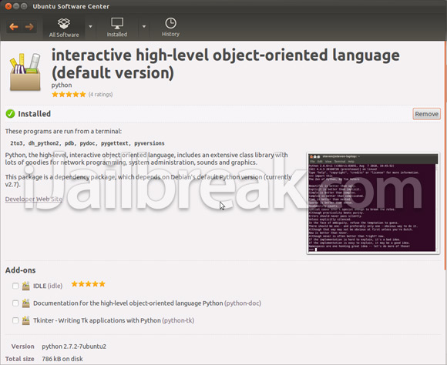
Task: Open the History view
Action: tap(170, 28)
